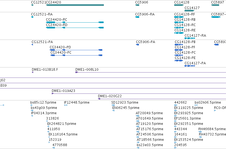The width and height of the screenshot is (226, 149).
Task: Select the 443344 EST feature
Action: (176, 132)
